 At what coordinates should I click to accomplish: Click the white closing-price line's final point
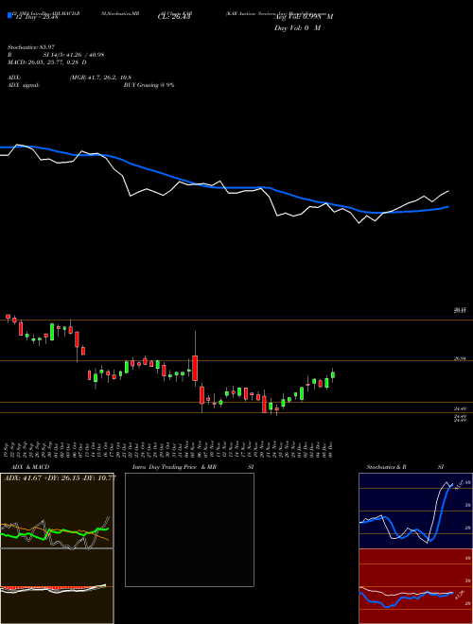click(x=448, y=191)
